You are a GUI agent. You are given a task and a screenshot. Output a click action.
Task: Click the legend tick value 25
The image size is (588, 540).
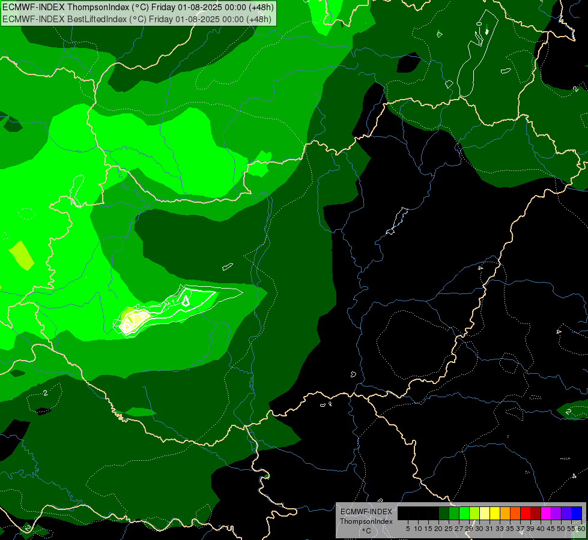[x=449, y=529]
